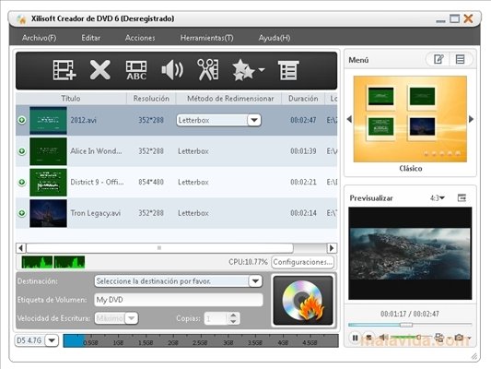Select the District 9 - Offi... row title
This screenshot has height=369, width=491.
point(97,182)
